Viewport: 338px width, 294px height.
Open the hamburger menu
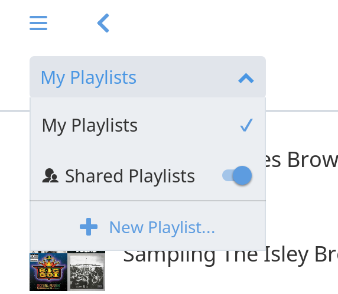[x=38, y=23]
